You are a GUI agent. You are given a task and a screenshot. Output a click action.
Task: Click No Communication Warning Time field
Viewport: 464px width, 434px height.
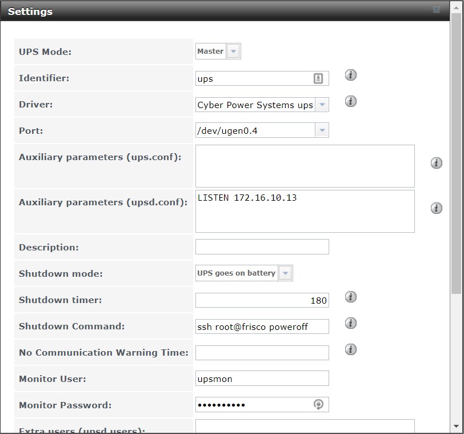click(x=262, y=353)
